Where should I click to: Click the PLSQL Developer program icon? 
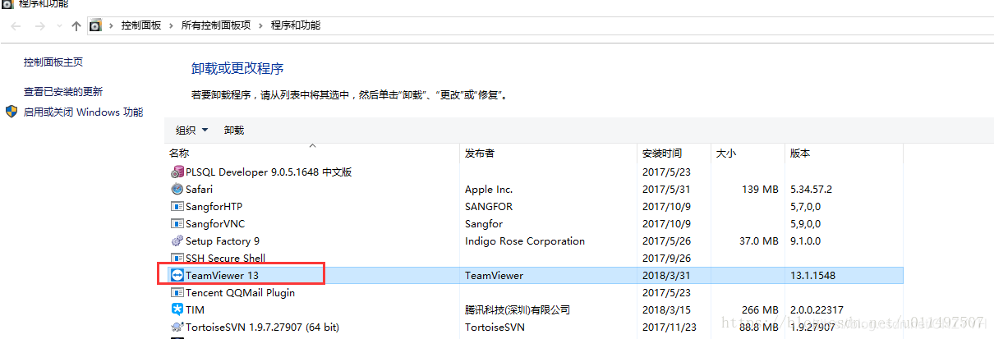click(x=177, y=172)
